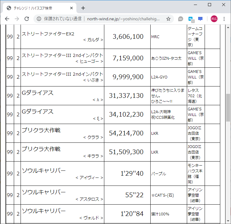This screenshot has height=224, width=231.
Task: Select モンキーハウス本館（福岡） location cell
Action: click(x=196, y=174)
